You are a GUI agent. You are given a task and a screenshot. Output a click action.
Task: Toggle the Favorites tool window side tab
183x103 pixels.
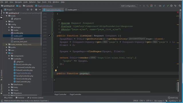[x=1, y=89]
